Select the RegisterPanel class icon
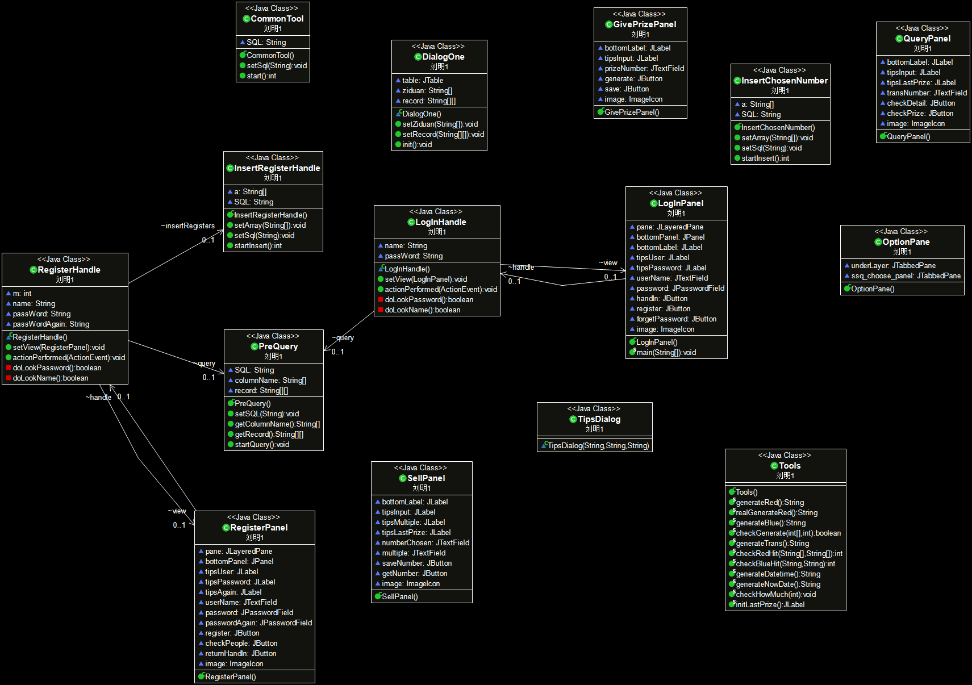This screenshot has width=972, height=685. pos(226,528)
